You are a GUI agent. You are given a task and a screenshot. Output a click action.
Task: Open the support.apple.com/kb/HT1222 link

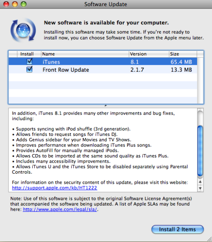click(54, 188)
